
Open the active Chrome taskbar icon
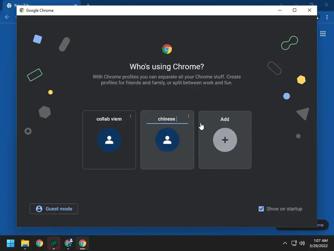coord(83,243)
